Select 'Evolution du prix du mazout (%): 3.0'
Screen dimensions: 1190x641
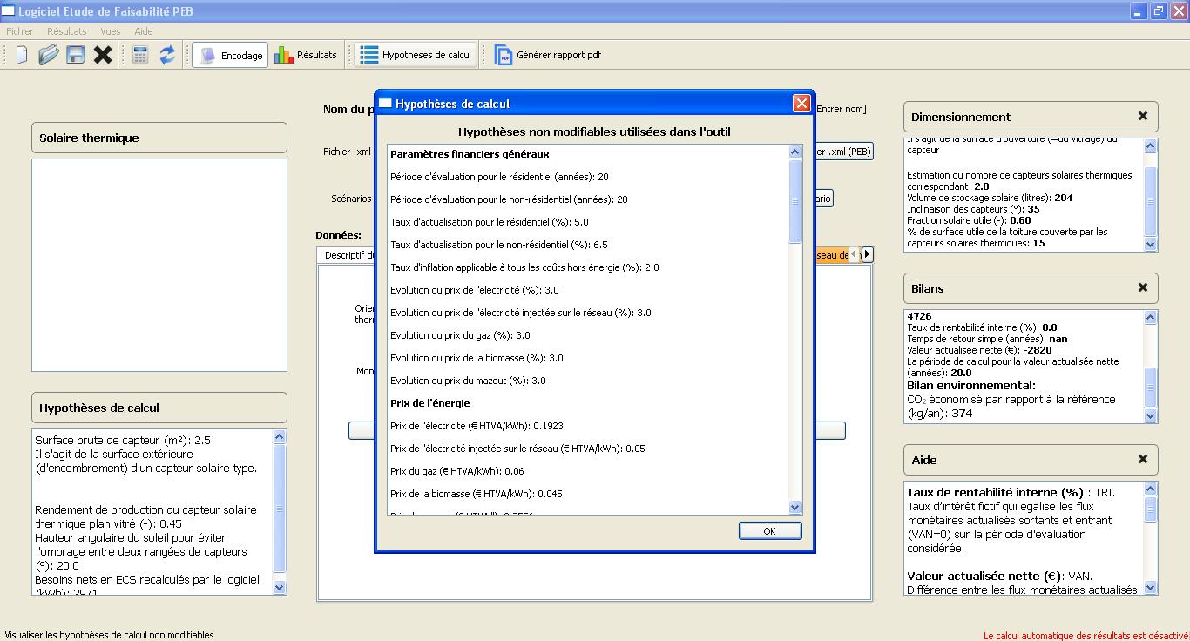[x=468, y=381]
